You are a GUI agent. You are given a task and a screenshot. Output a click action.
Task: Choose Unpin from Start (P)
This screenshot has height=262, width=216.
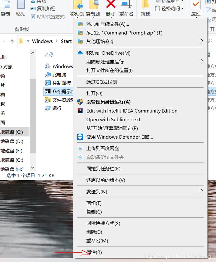pos(140,128)
